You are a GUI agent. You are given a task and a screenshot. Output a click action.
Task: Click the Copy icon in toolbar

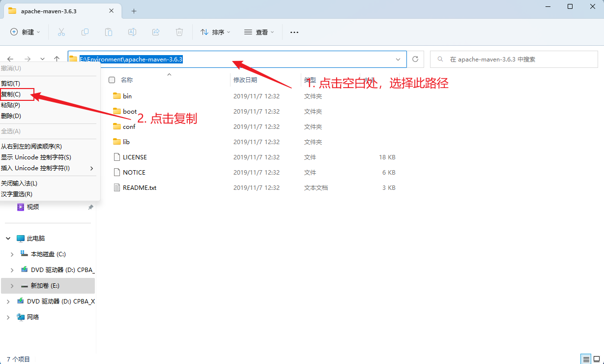(x=85, y=32)
